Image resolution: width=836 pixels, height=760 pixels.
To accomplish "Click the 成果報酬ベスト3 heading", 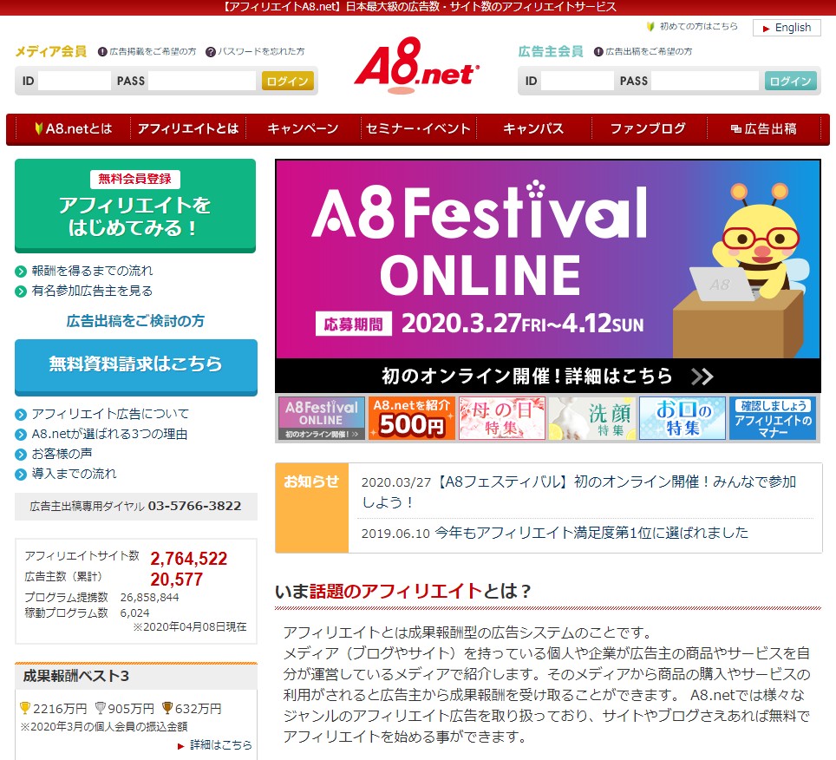I will 76,676.
